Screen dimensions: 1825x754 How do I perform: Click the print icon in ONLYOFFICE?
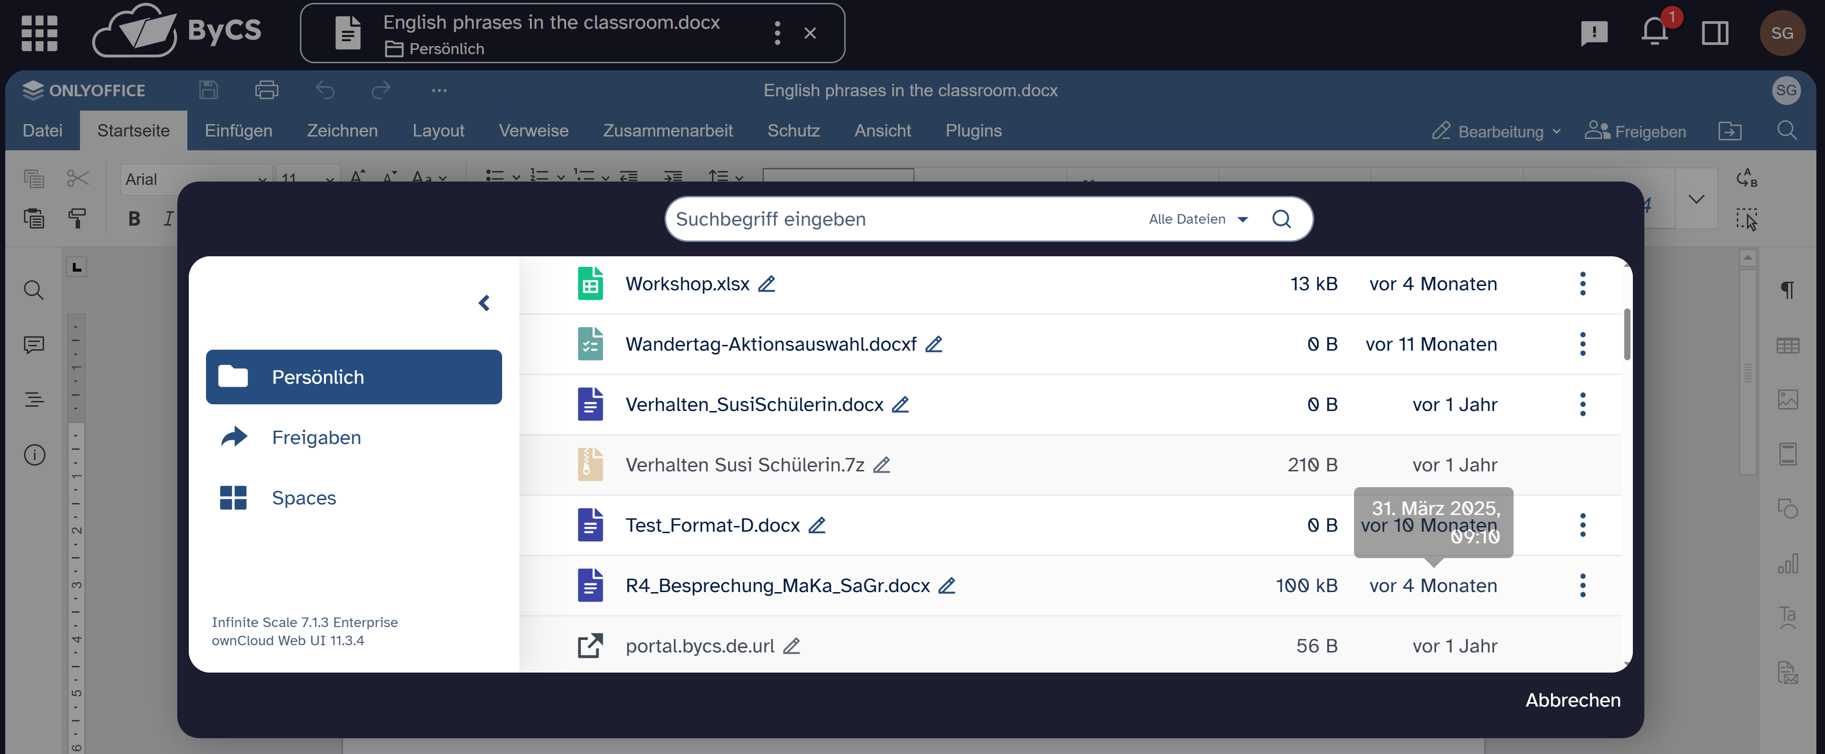(x=266, y=90)
